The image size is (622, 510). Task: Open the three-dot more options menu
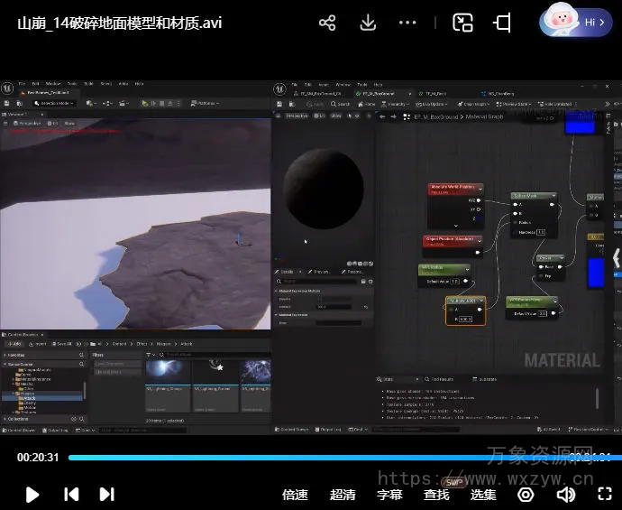[x=408, y=23]
